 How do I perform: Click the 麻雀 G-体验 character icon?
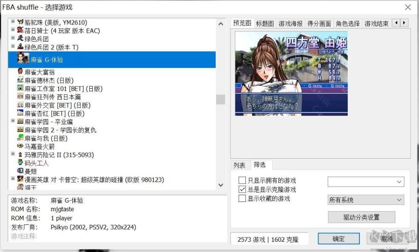[x=23, y=58]
